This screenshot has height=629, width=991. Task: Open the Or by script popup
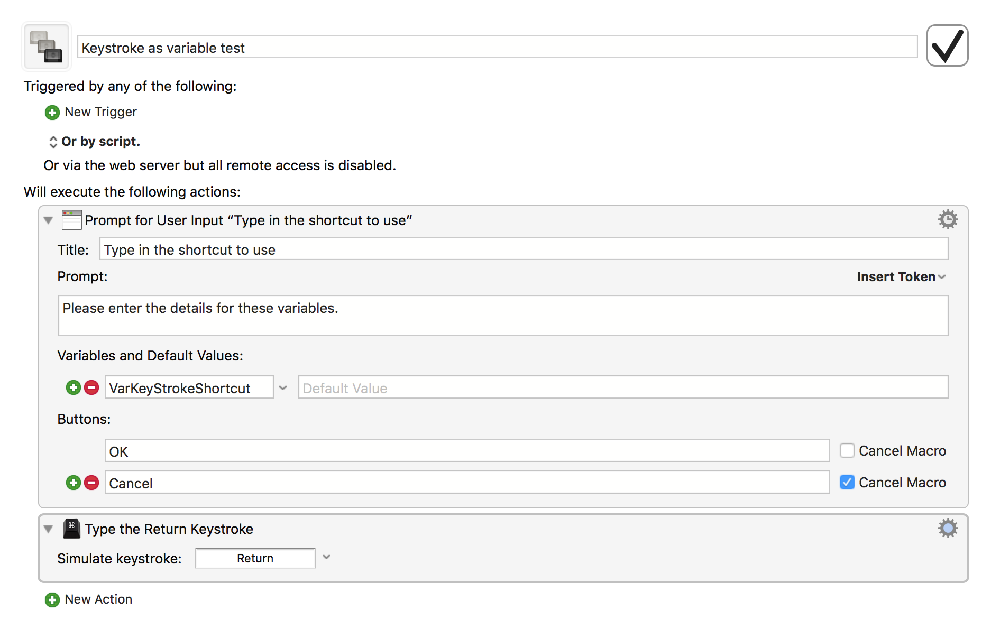94,142
